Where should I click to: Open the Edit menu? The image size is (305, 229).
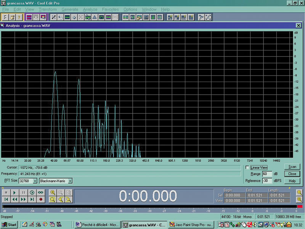[x=17, y=9]
